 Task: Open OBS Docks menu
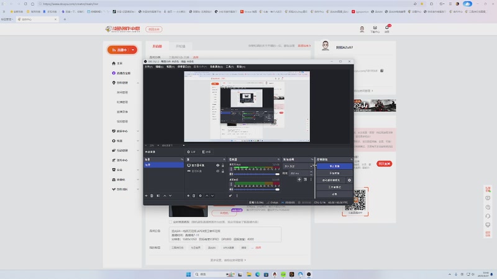184,67
